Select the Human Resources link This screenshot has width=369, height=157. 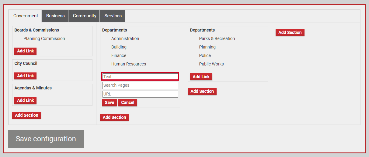tap(129, 64)
